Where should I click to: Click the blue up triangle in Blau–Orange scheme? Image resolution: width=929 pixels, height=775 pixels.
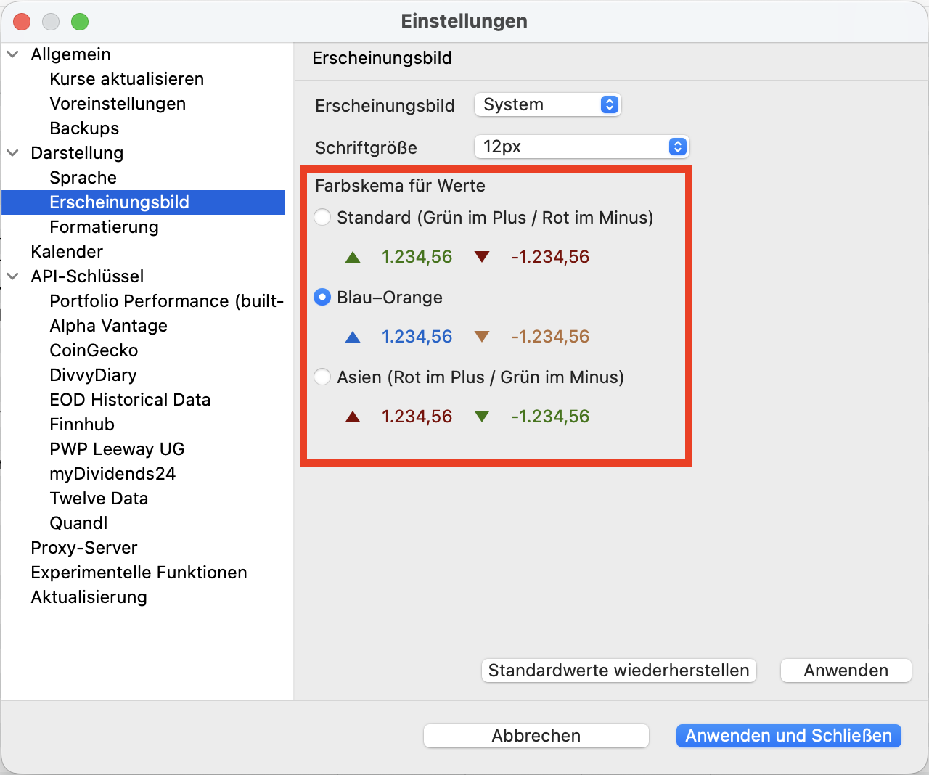click(353, 337)
